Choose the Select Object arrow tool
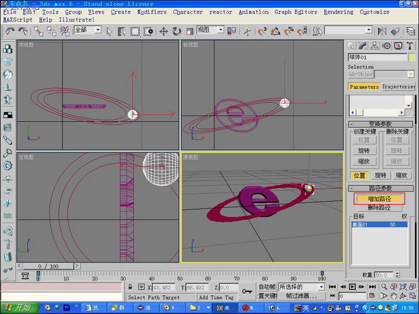Screen dimensions: 419x314 click(x=109, y=32)
